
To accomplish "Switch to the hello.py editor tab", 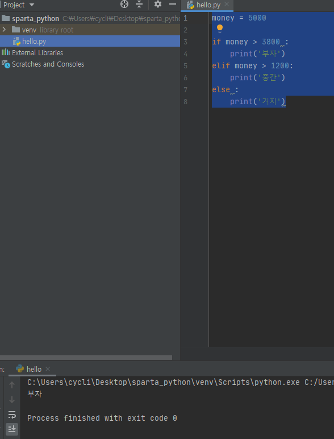I will [x=207, y=5].
